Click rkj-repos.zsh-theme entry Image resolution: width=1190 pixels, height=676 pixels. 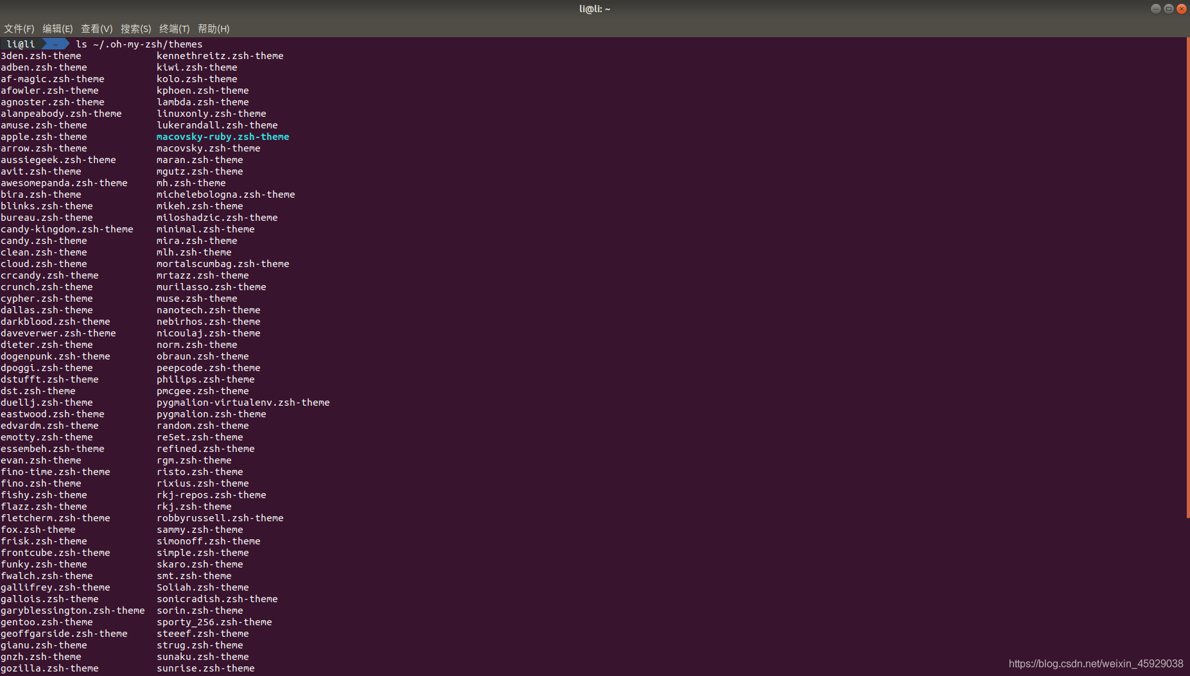click(x=211, y=495)
